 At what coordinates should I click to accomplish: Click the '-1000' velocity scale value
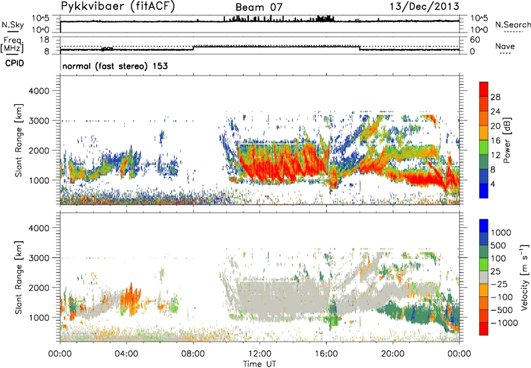tap(504, 323)
